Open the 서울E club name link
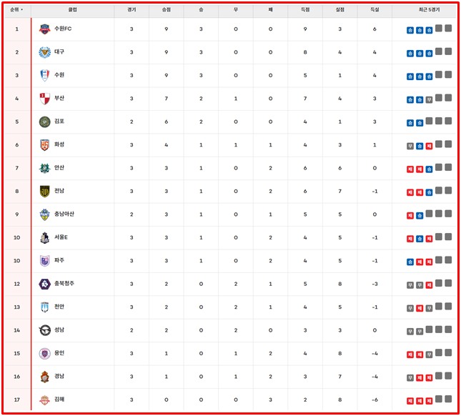This screenshot has width=461, height=416. [x=61, y=237]
